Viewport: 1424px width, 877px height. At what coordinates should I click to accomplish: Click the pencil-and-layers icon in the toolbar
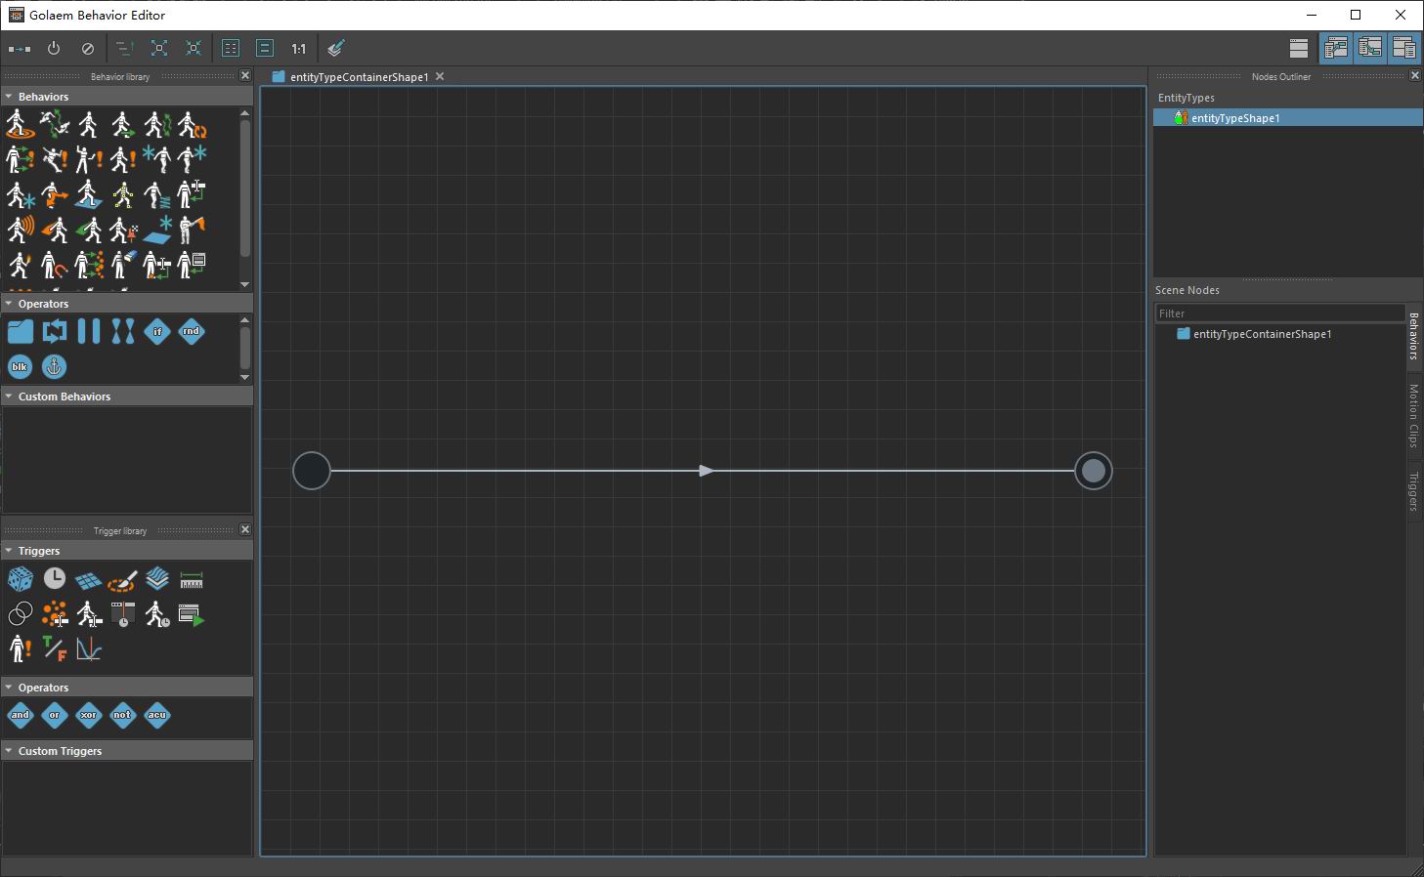336,48
